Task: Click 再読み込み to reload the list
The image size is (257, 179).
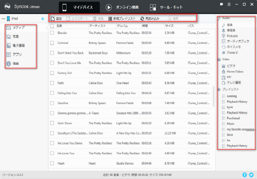Action: point(150,18)
